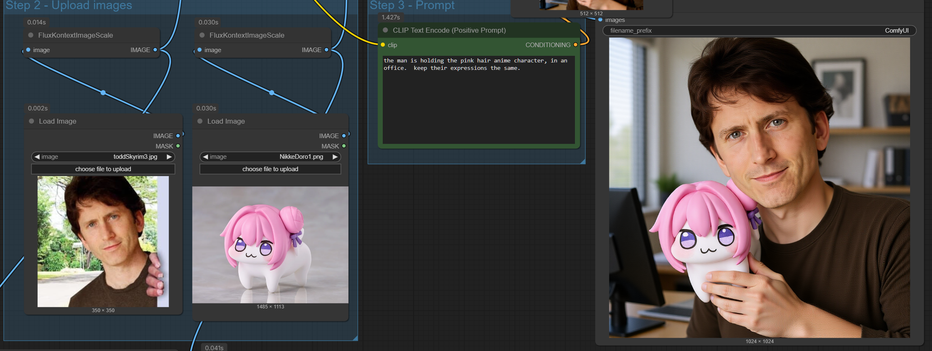Collapse the NikkeDoro1 Load Image node dot
The image size is (932, 351).
point(200,121)
